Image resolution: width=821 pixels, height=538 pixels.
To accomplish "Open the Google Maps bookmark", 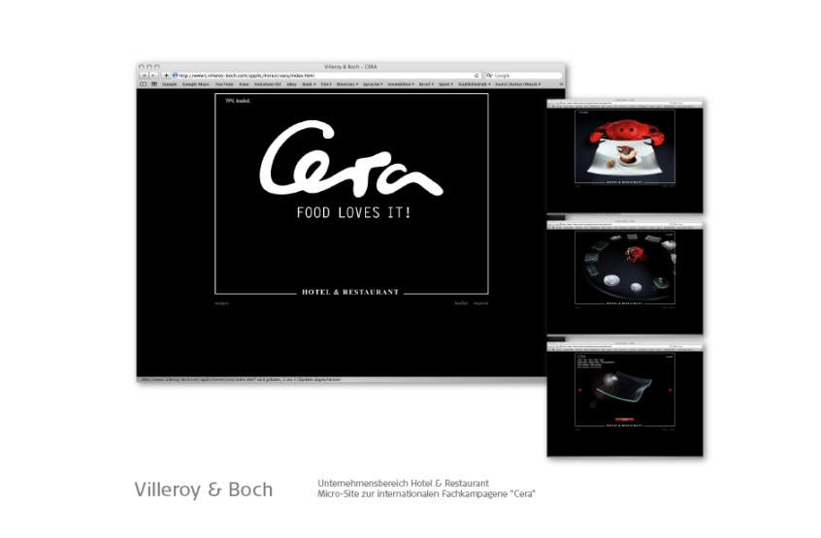I will tap(195, 84).
